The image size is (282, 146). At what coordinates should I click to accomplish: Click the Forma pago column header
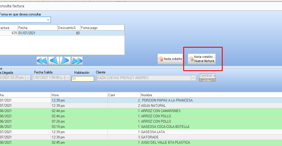tap(102, 28)
